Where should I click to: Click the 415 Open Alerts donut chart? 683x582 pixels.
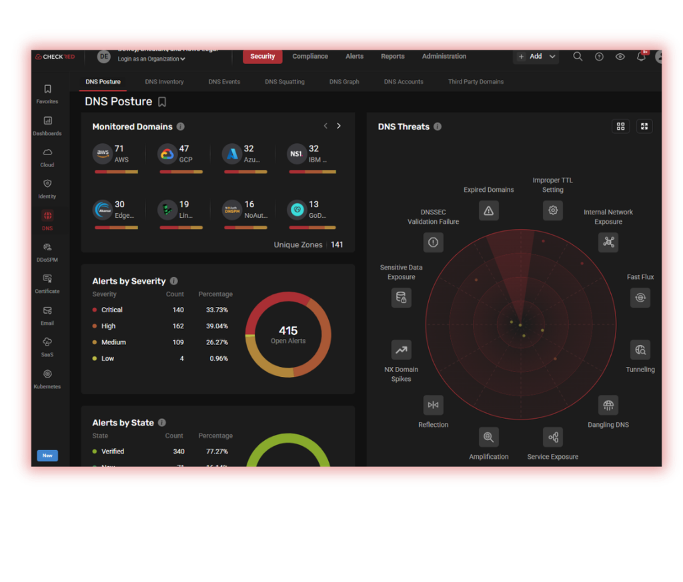(288, 334)
